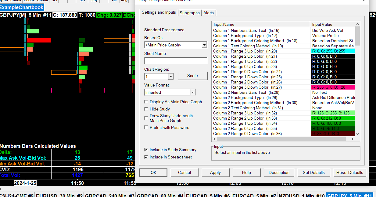376x197 pixels.
Task: Click the inputs list scroll-down arrow
Action: (x=357, y=134)
